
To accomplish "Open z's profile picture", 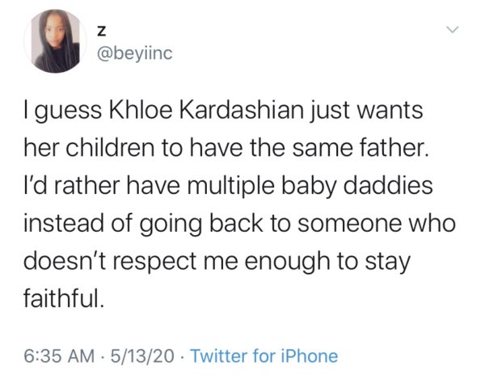I will point(55,41).
